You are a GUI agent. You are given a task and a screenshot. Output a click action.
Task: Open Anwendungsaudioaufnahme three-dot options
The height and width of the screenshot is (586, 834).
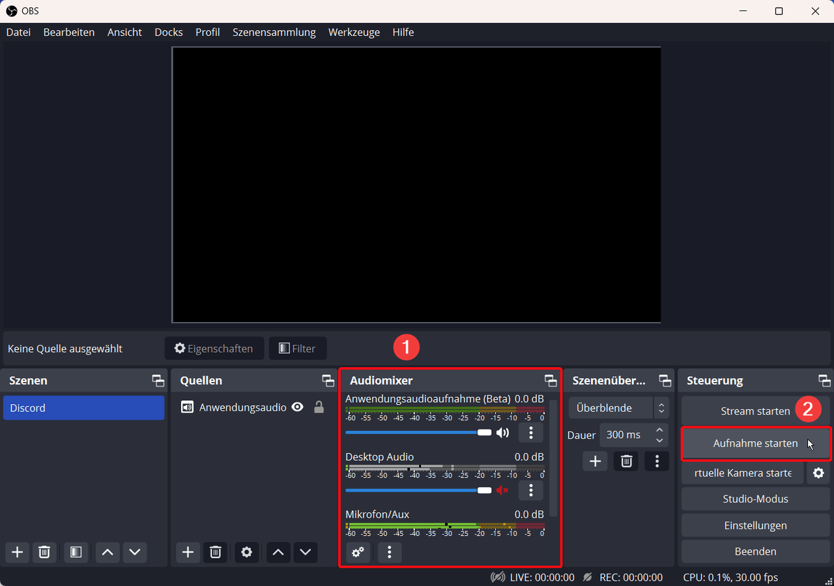point(531,432)
